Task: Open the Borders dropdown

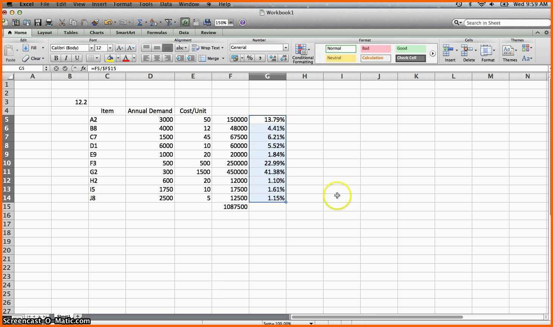Action: pyautogui.click(x=93, y=58)
